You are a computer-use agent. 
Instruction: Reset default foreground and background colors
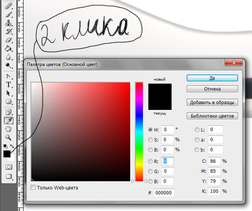click(x=5, y=146)
